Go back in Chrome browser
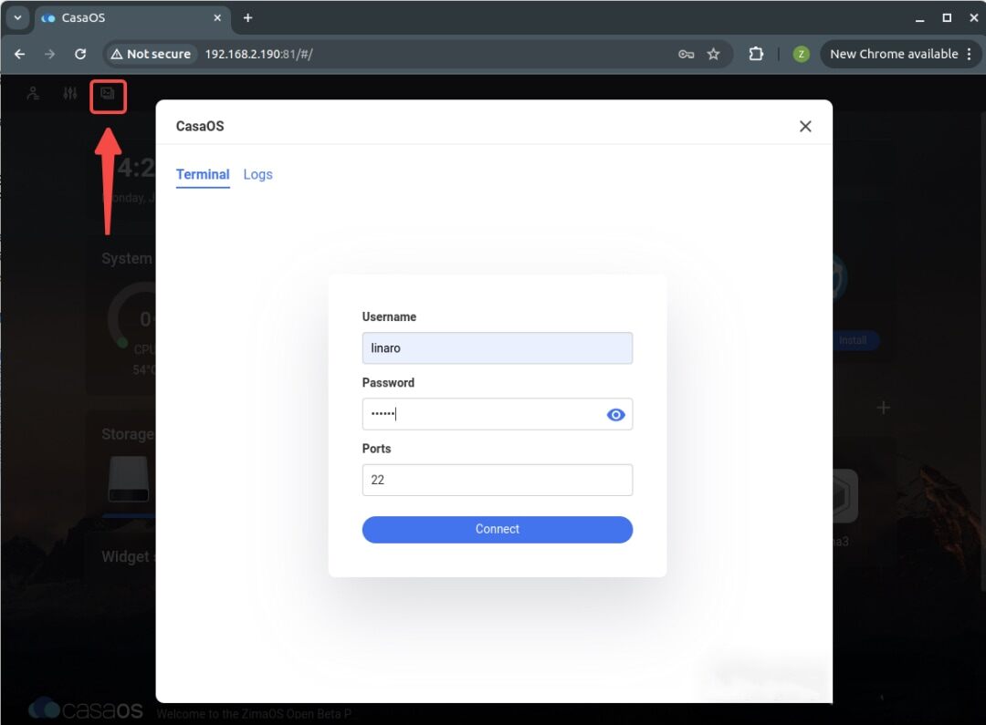 click(19, 54)
